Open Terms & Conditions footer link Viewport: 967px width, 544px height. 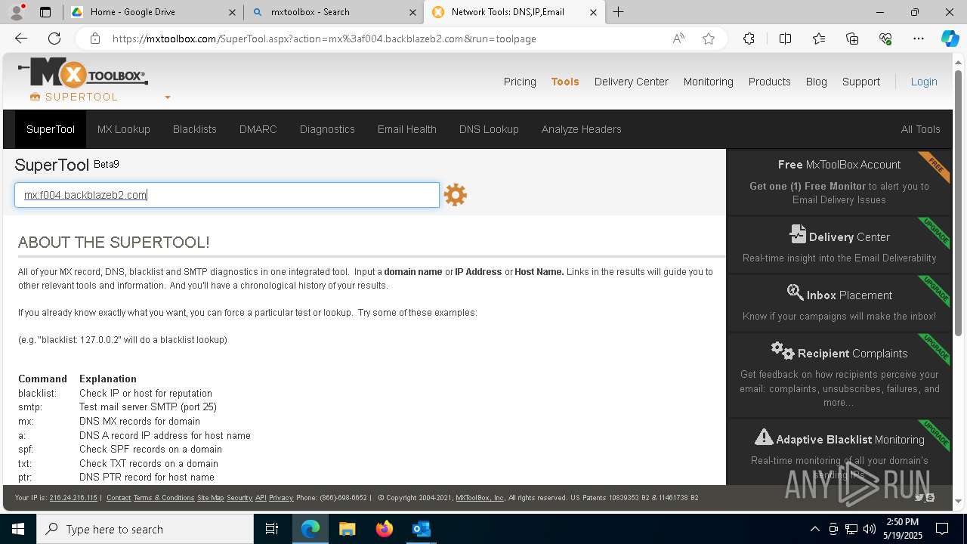164,498
